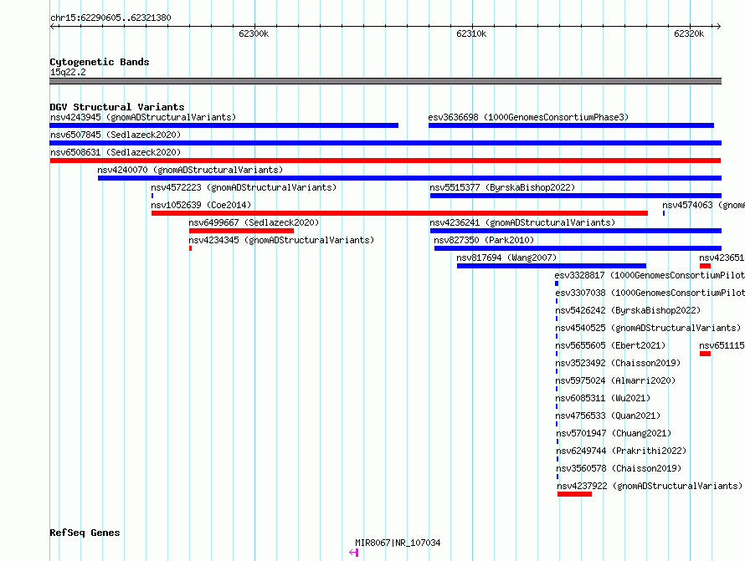Viewport: 745px width, 561px height.
Task: Click the right arrow end of ruler
Action: tap(719, 26)
